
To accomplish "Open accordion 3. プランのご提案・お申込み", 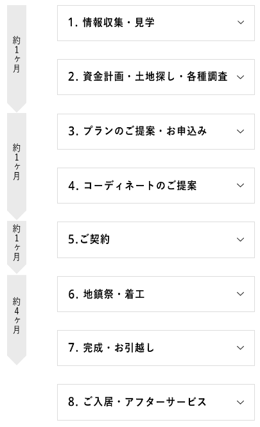I will [x=156, y=132].
